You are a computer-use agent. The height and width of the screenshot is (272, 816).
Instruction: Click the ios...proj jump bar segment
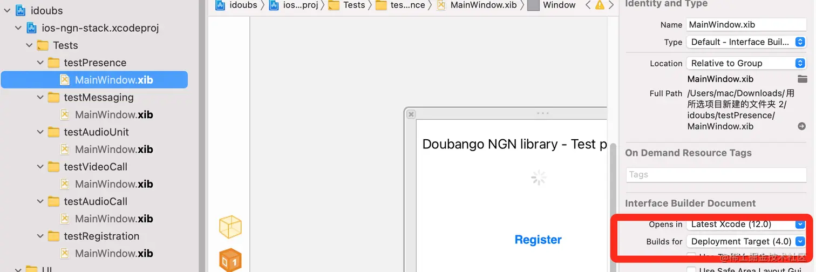point(294,5)
